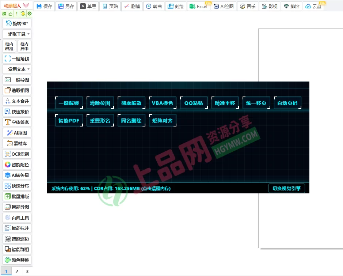Open the 素材库 material library

click(x=17, y=143)
